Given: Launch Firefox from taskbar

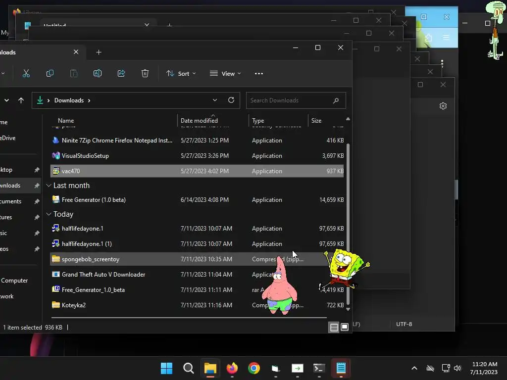Looking at the screenshot, I should tap(232, 368).
